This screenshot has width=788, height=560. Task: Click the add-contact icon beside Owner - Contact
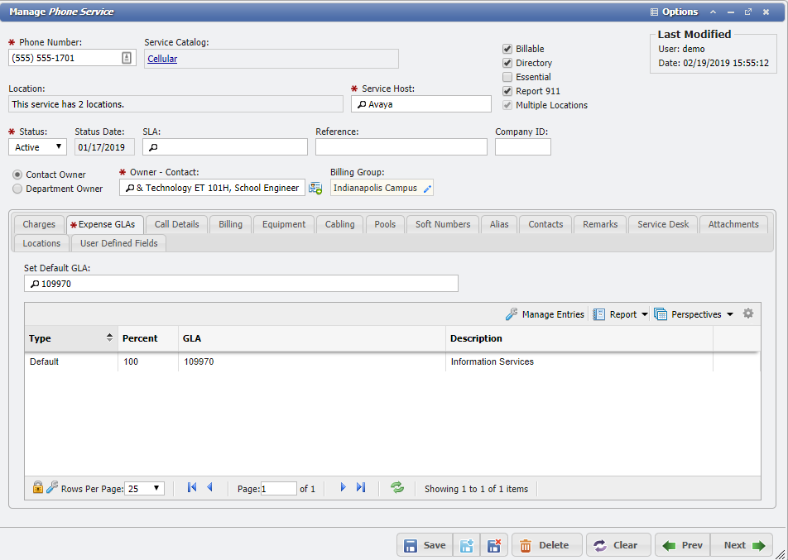click(x=315, y=188)
